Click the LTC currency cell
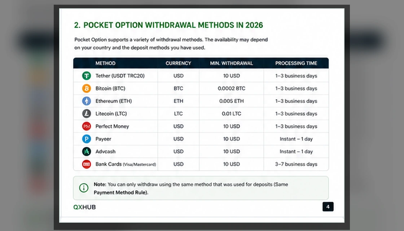This screenshot has height=231, width=404. [x=178, y=114]
